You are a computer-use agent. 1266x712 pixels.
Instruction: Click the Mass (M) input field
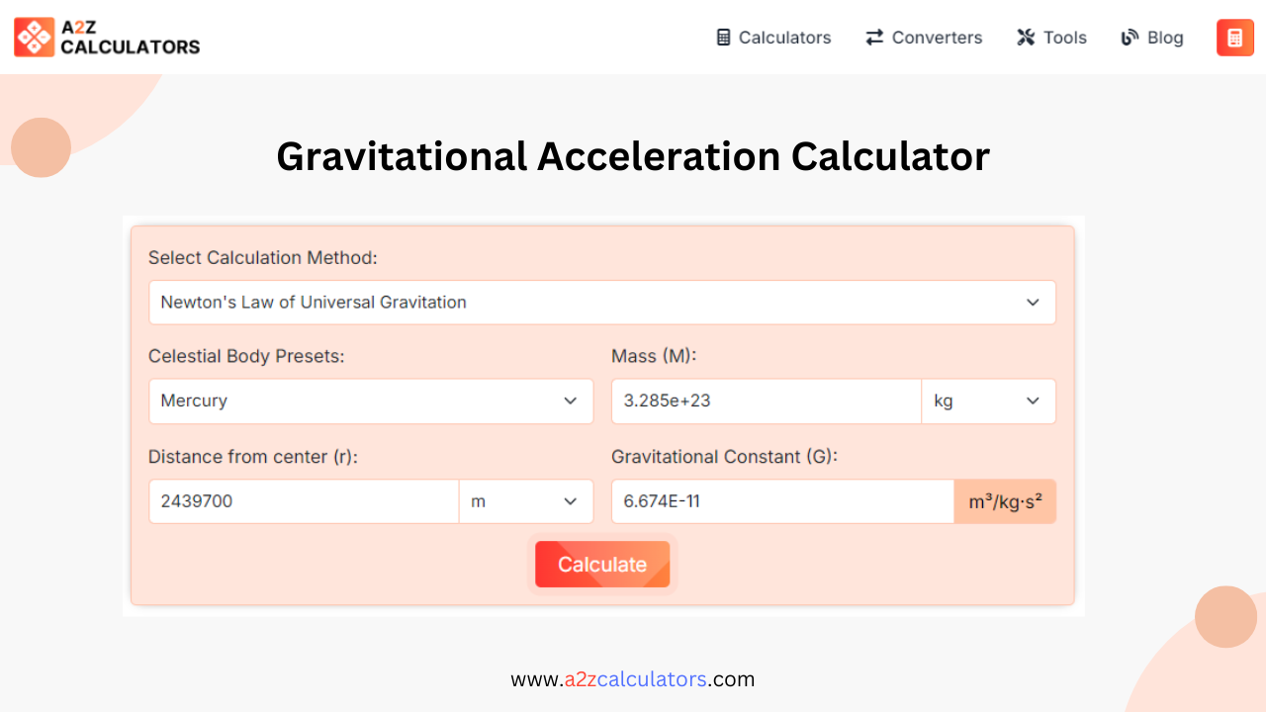(767, 400)
